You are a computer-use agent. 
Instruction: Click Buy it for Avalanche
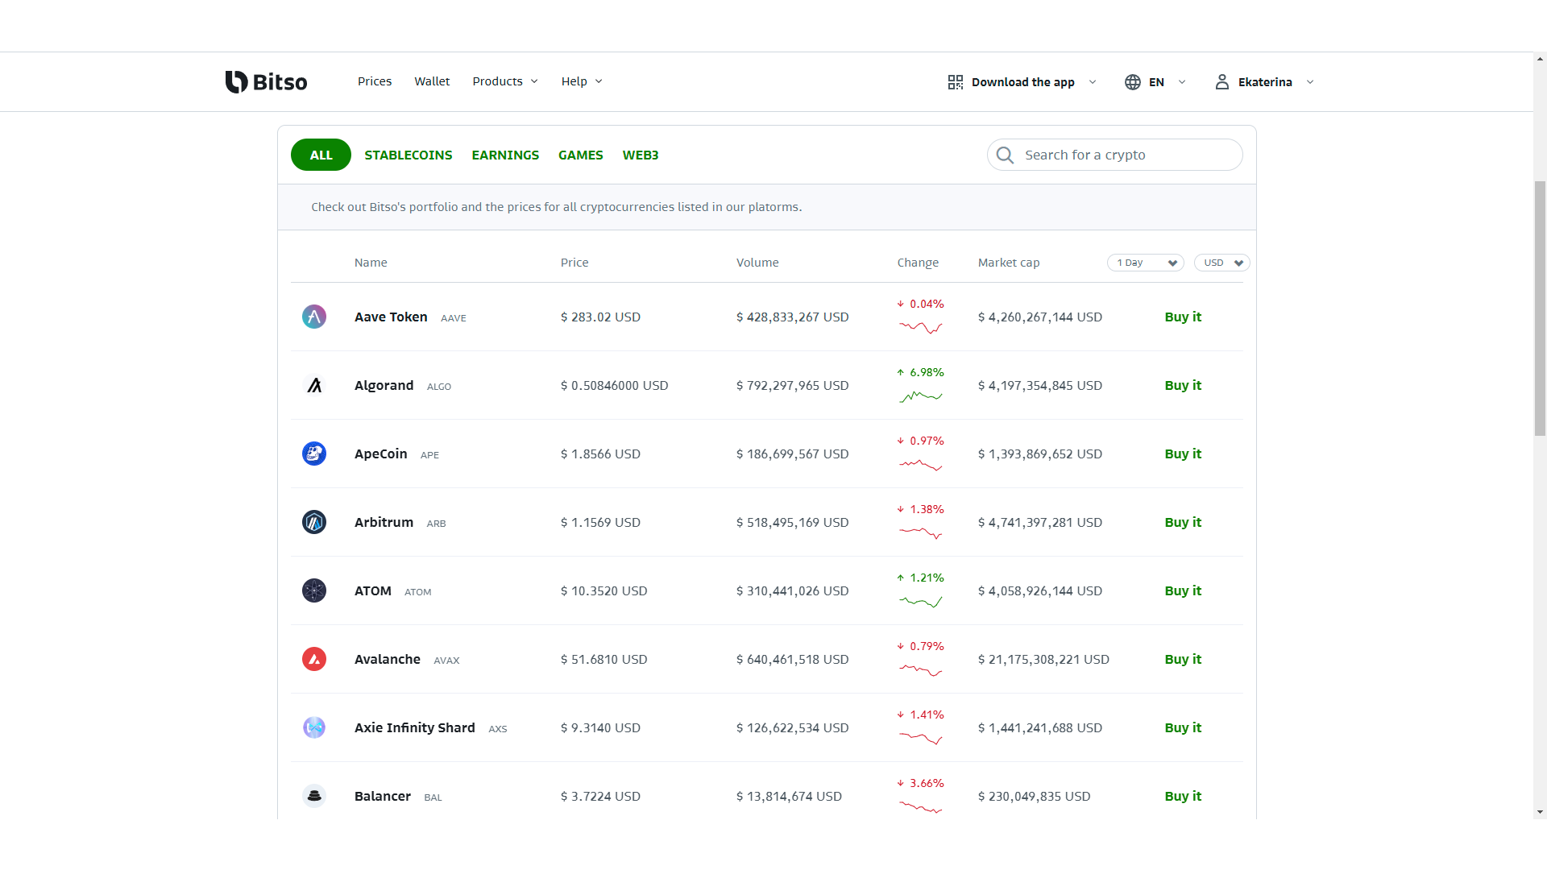click(1183, 659)
